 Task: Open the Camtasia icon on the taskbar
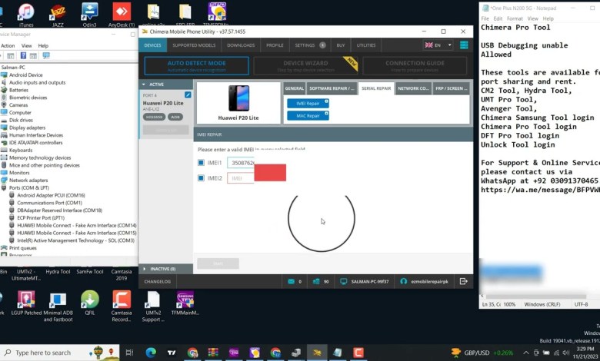click(x=358, y=353)
